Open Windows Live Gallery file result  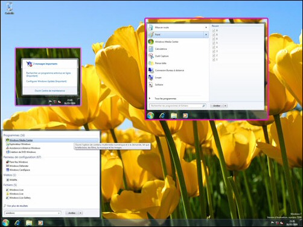[18, 198]
